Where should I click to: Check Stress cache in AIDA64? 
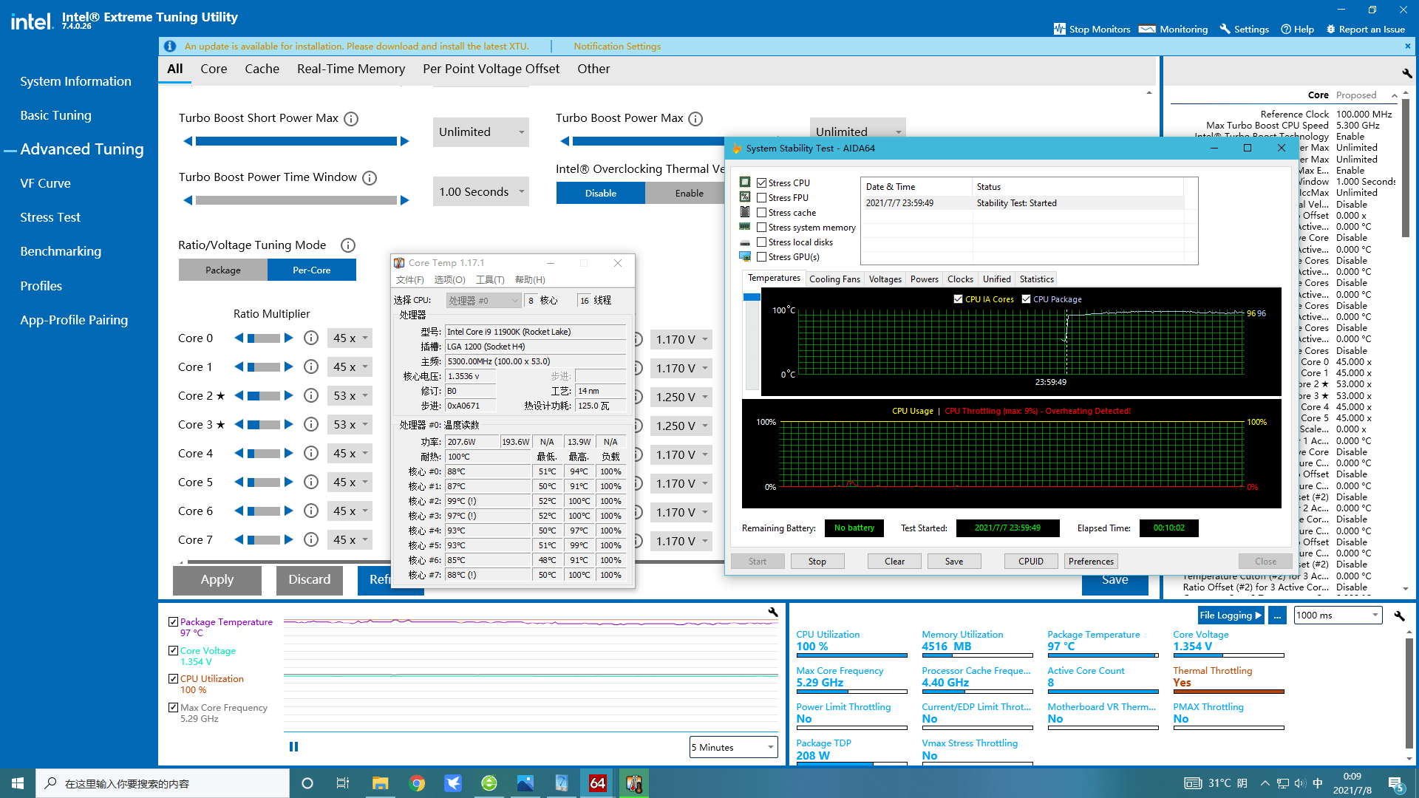761,213
